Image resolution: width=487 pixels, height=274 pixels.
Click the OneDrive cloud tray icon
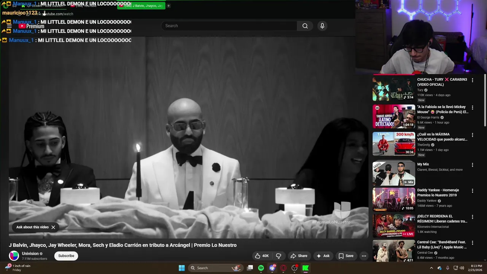[x=439, y=268]
